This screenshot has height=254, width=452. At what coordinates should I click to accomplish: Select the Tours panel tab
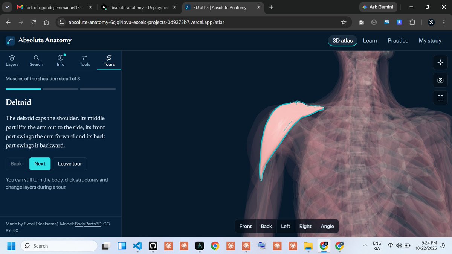[x=109, y=61]
